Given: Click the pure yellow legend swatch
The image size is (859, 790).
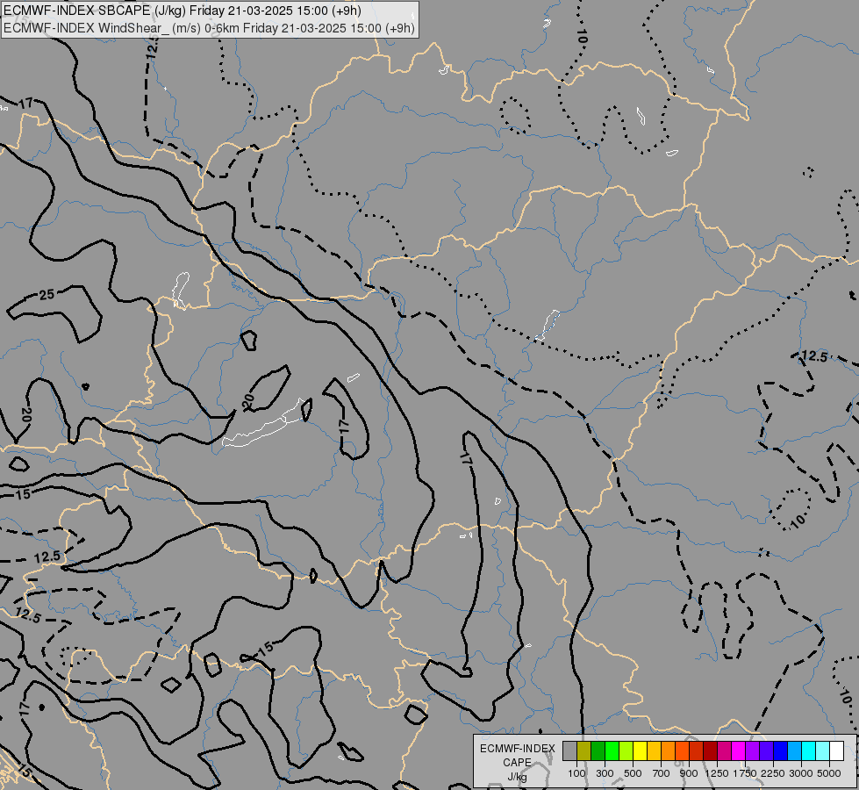Looking at the screenshot, I should click(640, 750).
